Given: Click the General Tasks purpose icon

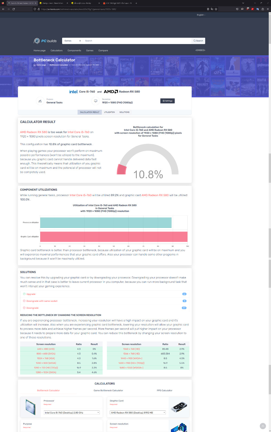Looking at the screenshot, I should point(40,101).
